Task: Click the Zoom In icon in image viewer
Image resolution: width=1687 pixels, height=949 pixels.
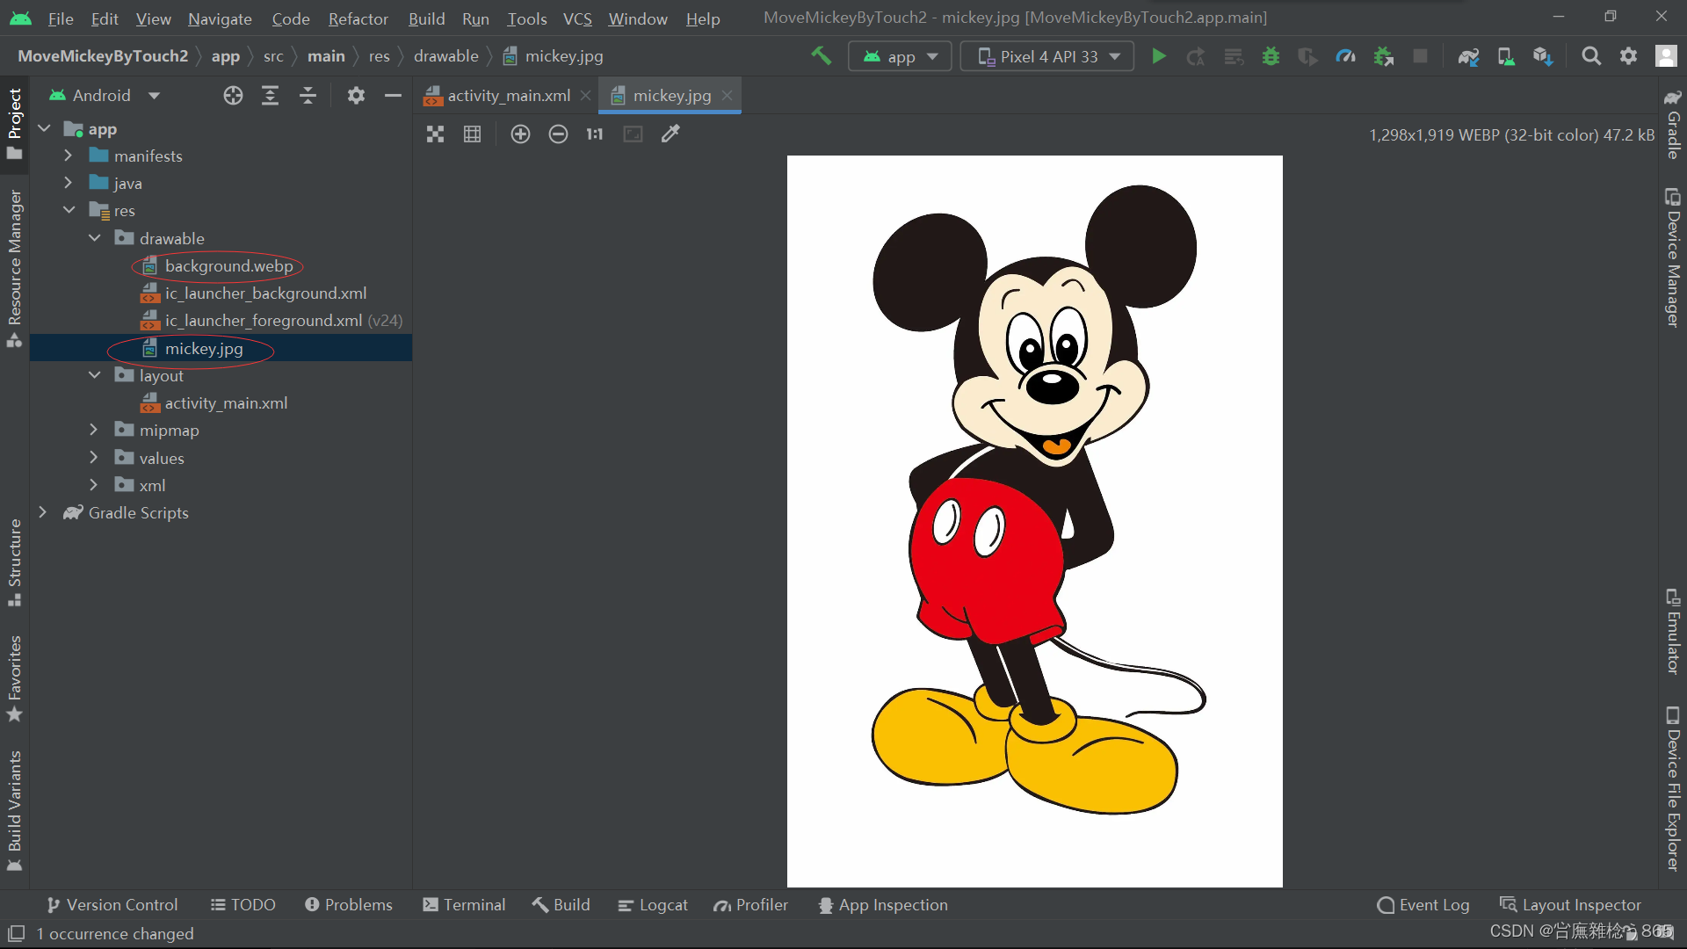Action: 520,134
